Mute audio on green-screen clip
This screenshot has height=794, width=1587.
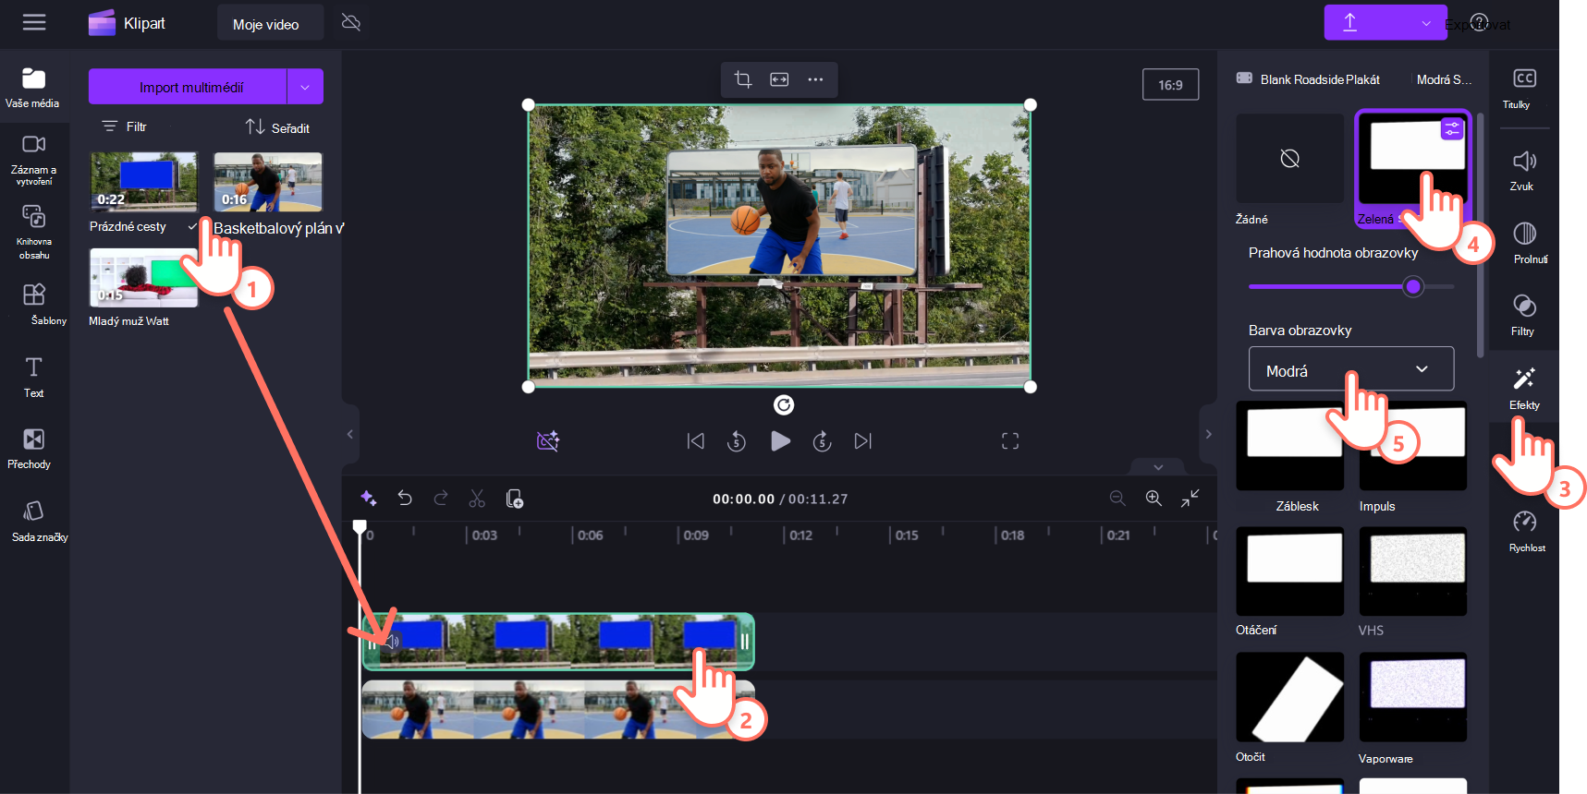click(393, 641)
